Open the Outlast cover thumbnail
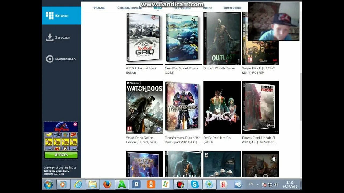The height and width of the screenshot is (193, 344). (222, 38)
